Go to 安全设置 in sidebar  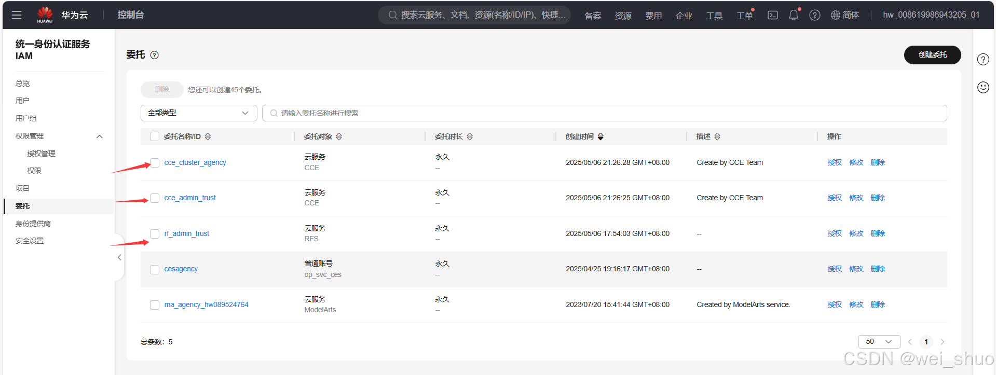tap(30, 241)
